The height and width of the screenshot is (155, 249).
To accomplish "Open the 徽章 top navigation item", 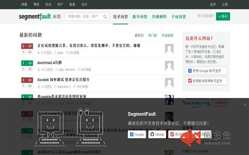I will [72, 4].
